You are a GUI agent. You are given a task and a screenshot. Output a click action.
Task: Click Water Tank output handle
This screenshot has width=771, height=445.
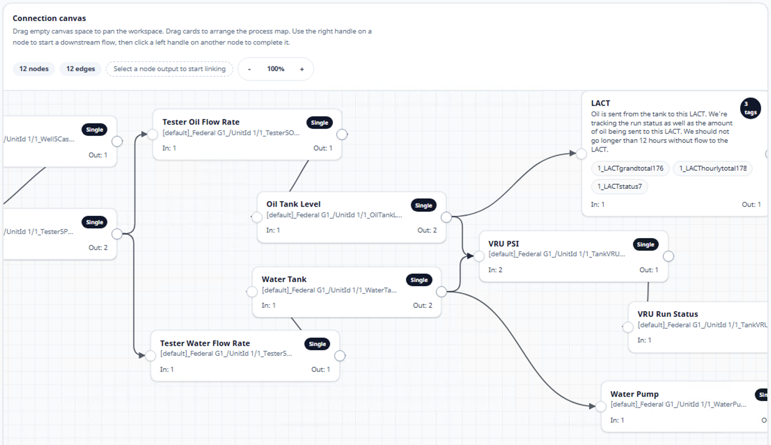tap(441, 292)
